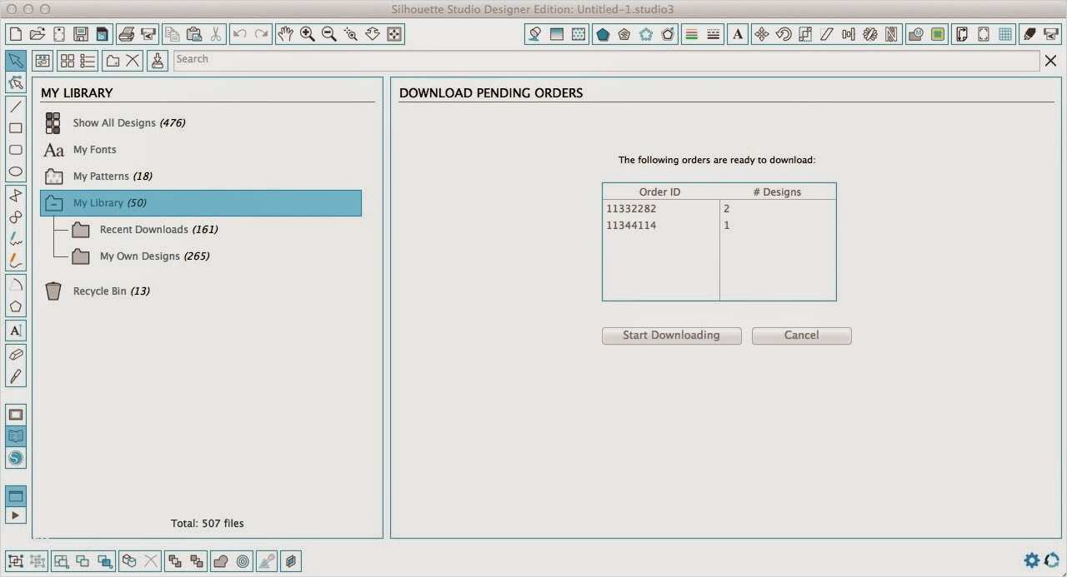Open the Scale window icon
The width and height of the screenshot is (1067, 577).
(x=805, y=34)
